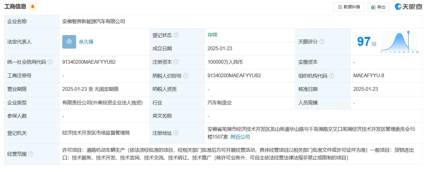The width and height of the screenshot is (426, 172).
Task: Click help icon next to 经营范围
Action: click(31, 154)
